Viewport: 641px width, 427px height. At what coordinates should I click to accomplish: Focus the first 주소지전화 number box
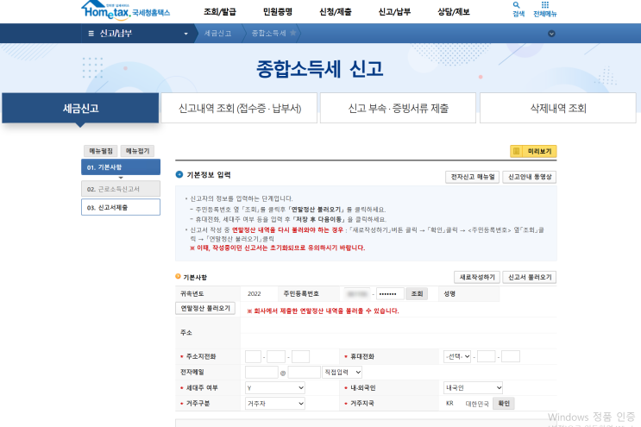[253, 357]
